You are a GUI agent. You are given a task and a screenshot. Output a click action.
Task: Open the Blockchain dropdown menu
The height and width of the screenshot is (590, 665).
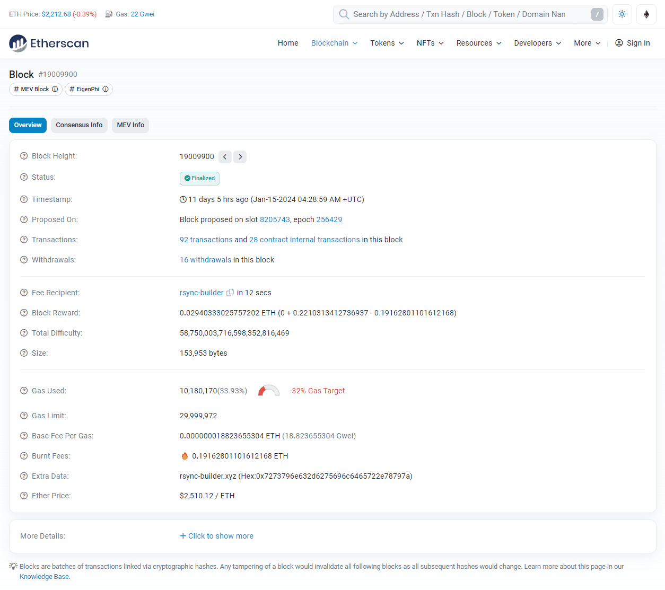coord(334,43)
